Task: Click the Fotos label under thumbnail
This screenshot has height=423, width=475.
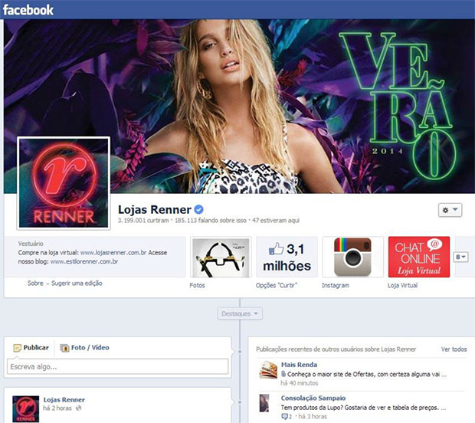Action: 197,285
